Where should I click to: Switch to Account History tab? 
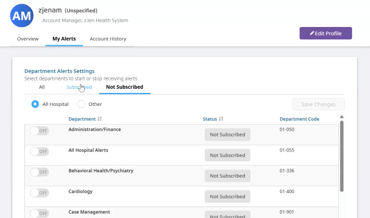(x=108, y=39)
